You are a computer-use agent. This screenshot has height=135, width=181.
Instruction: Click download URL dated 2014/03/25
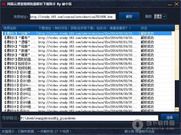pos(87,76)
